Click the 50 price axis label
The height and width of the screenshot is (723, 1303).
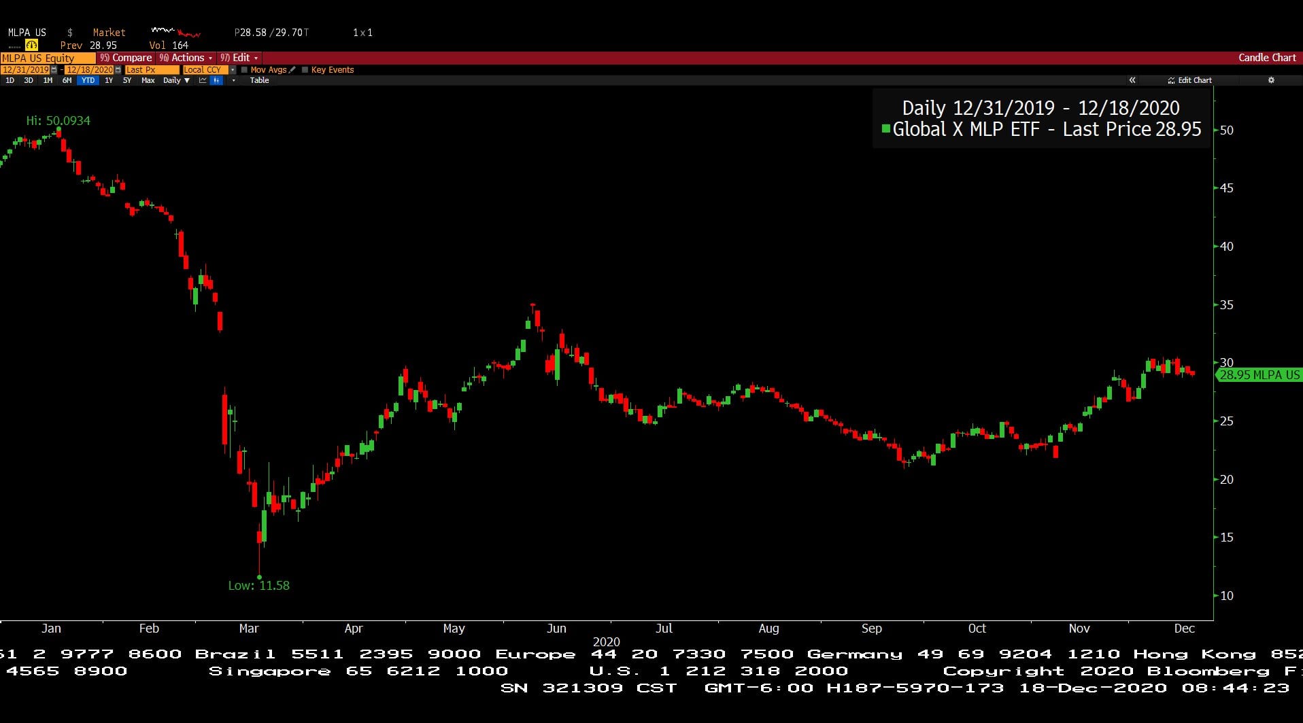[x=1226, y=130]
